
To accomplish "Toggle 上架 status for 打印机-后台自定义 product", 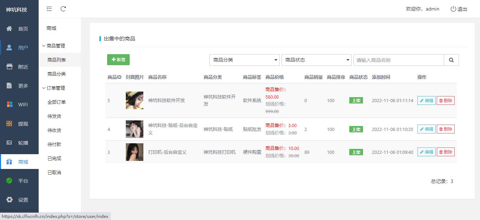I will (x=356, y=152).
